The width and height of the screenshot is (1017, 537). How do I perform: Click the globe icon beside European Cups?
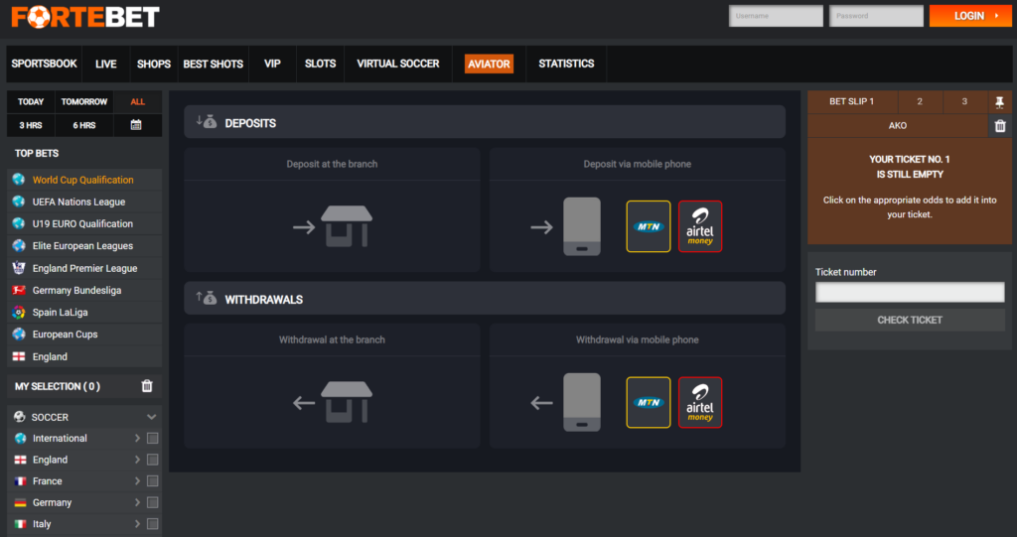point(19,334)
